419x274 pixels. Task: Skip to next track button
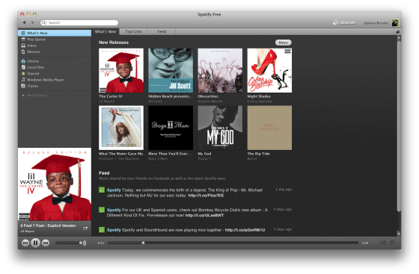(46, 243)
